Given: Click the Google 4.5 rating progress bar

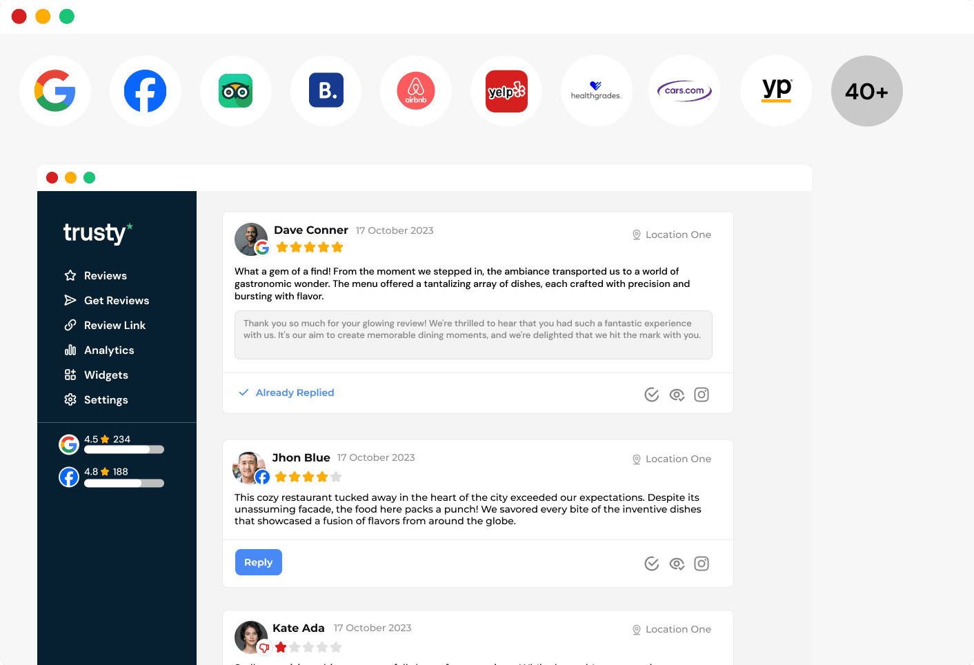Looking at the screenshot, I should click(124, 450).
